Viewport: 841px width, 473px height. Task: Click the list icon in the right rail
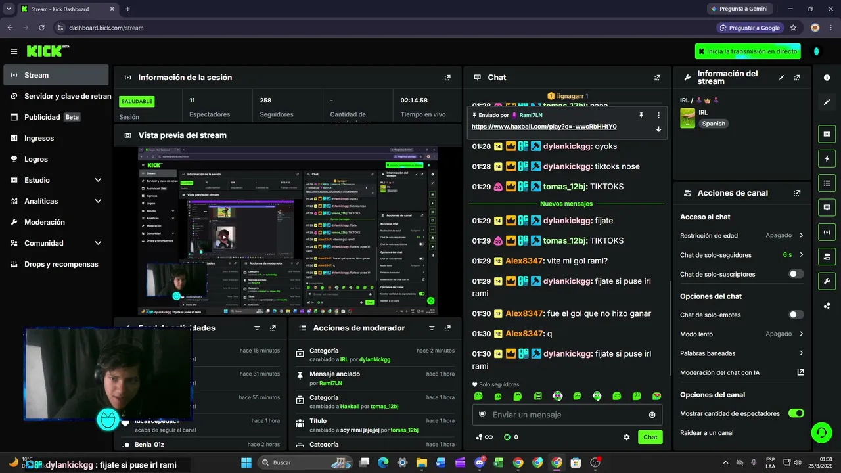pos(827,183)
